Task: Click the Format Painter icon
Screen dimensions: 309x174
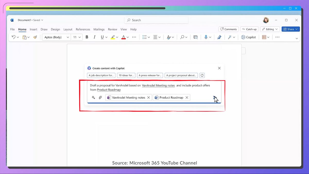Action: click(35, 37)
